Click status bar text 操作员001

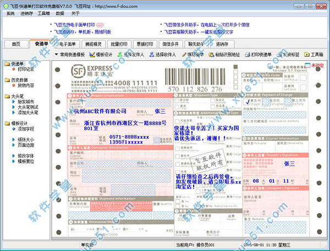coord(205,245)
